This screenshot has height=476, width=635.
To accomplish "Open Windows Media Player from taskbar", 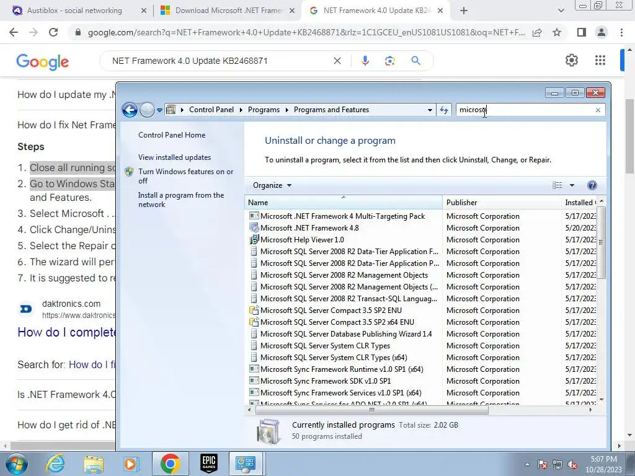I will (x=131, y=464).
